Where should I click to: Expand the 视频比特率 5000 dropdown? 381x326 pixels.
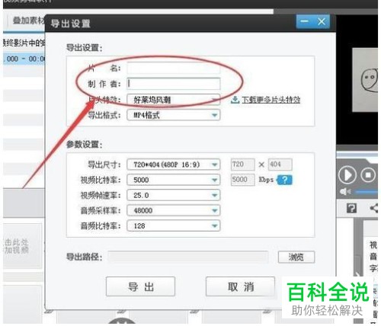(174, 180)
